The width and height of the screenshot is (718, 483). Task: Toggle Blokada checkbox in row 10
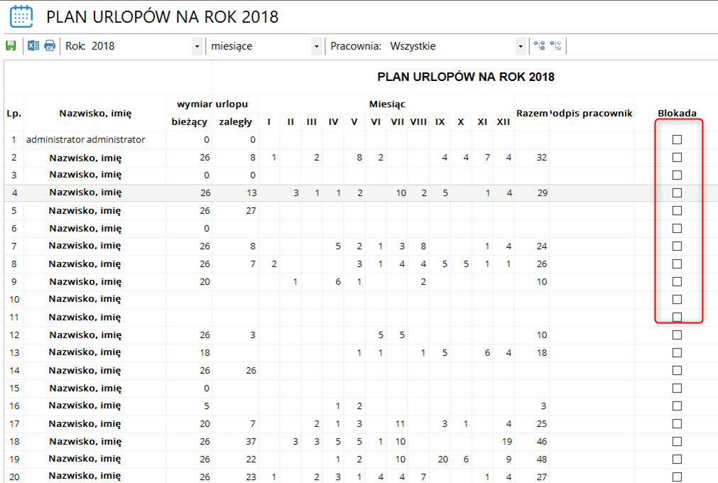pos(677,300)
